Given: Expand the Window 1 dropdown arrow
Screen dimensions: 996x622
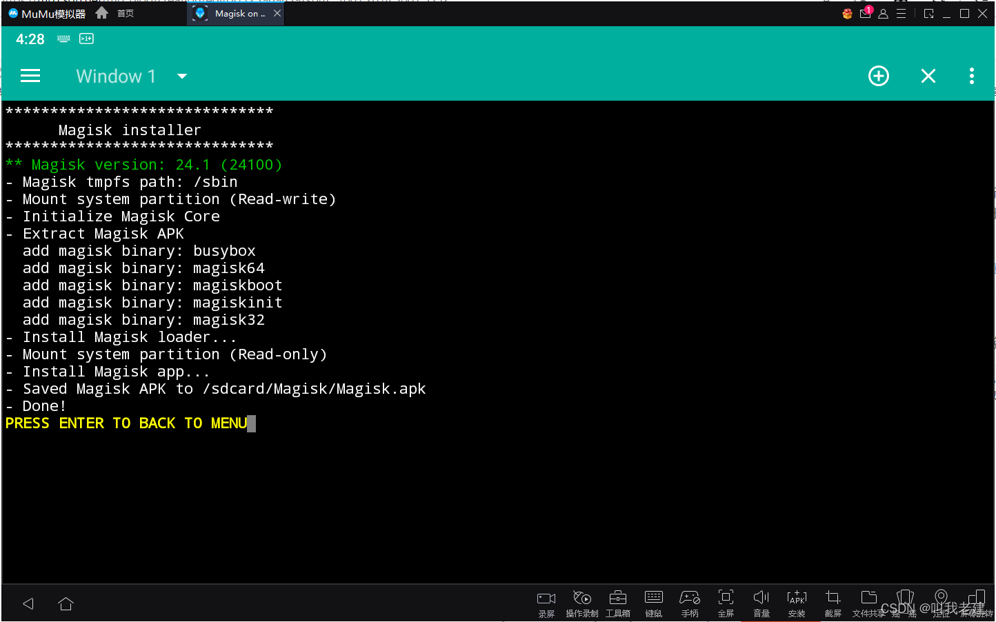Looking at the screenshot, I should tap(182, 76).
